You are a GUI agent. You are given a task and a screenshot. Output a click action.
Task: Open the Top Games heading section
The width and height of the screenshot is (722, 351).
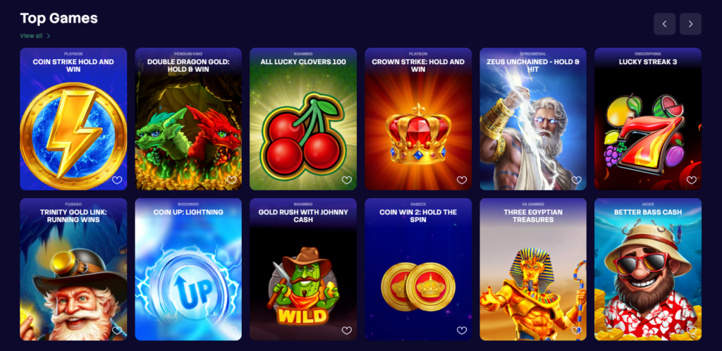[59, 18]
